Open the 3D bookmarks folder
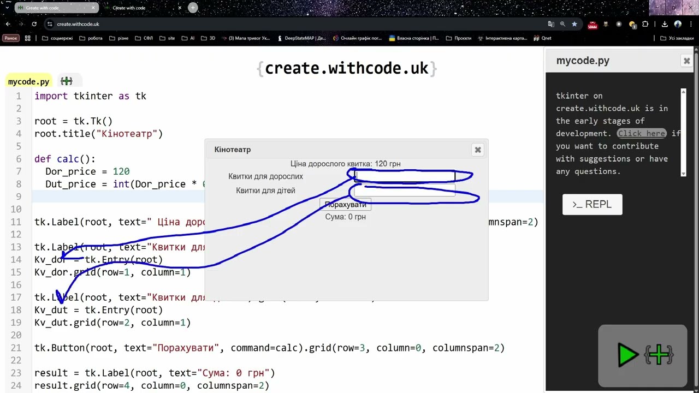 [208, 38]
